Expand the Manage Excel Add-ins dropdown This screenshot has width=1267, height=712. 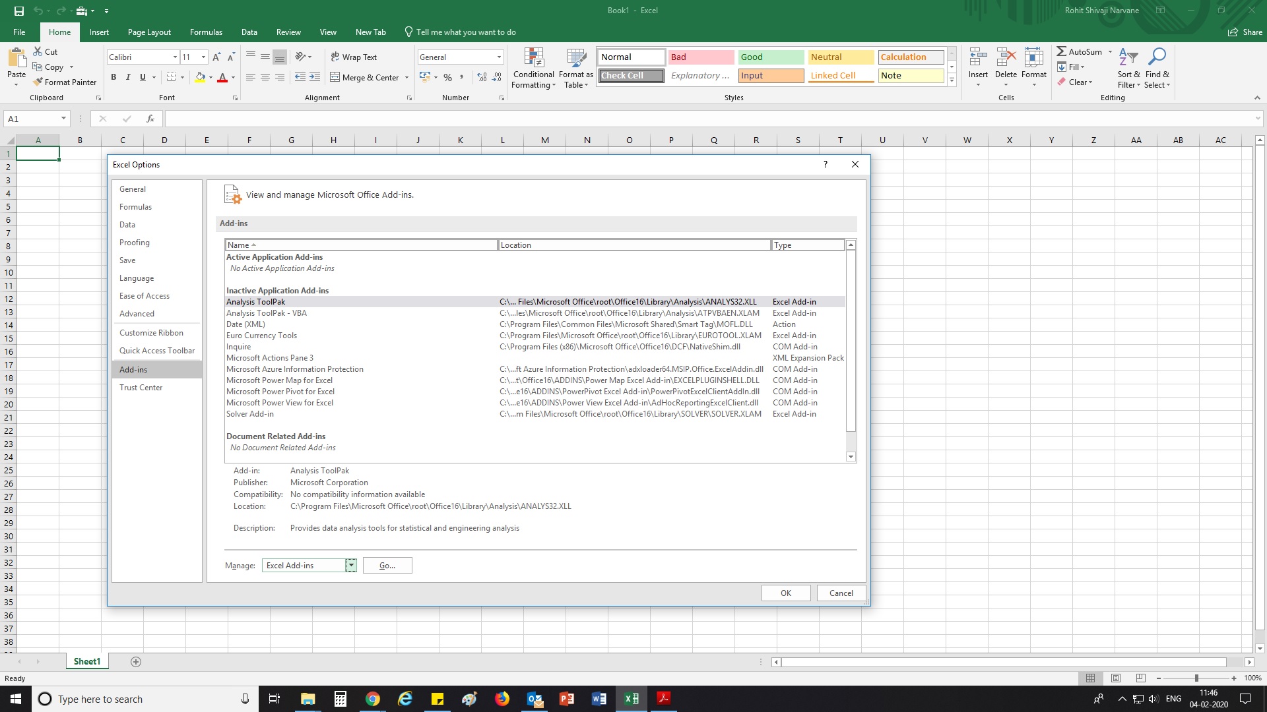pyautogui.click(x=351, y=566)
